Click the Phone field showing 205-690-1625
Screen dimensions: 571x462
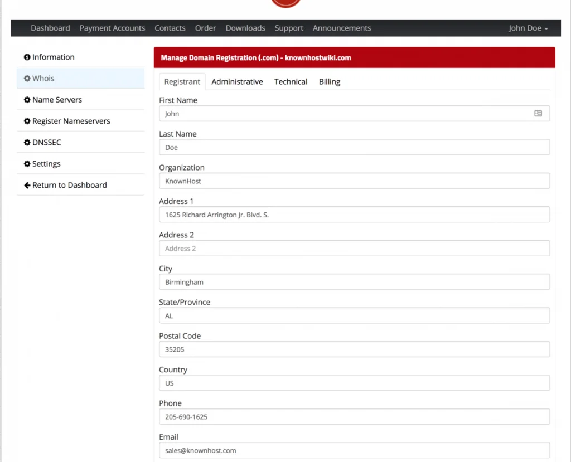click(x=354, y=416)
